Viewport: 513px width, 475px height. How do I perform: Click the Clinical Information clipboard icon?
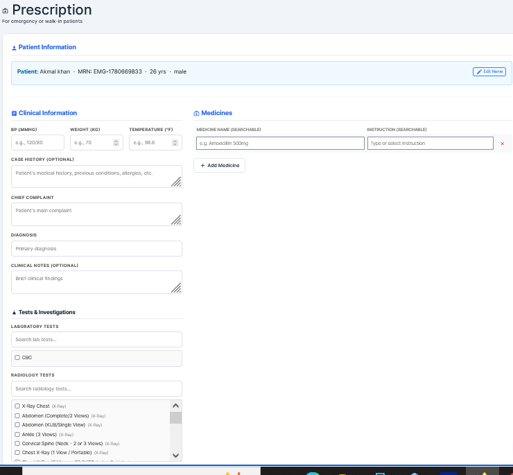14,113
